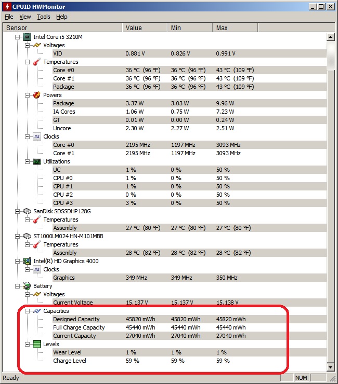The image size is (338, 384).
Task: Click the Battery icon
Action: tap(27, 286)
